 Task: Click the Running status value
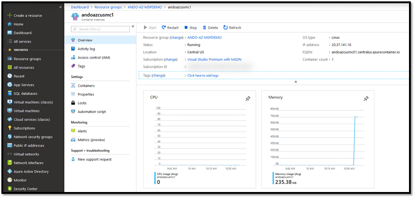pyautogui.click(x=194, y=45)
